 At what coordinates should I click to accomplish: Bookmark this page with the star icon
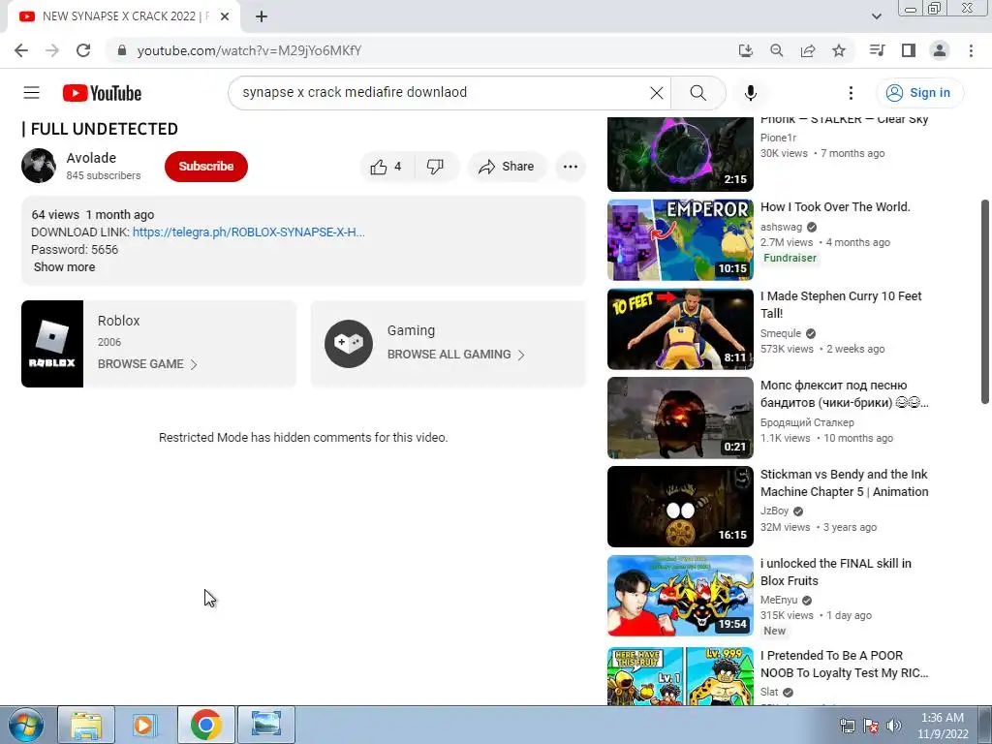(839, 50)
